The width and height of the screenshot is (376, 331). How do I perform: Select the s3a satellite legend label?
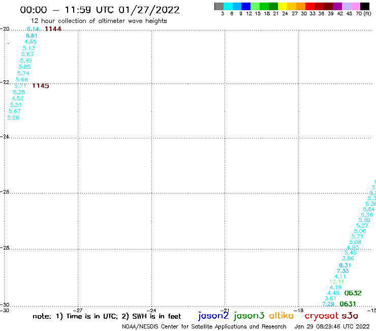(350, 316)
